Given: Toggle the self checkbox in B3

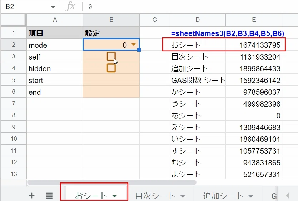Looking at the screenshot, I should (111, 56).
